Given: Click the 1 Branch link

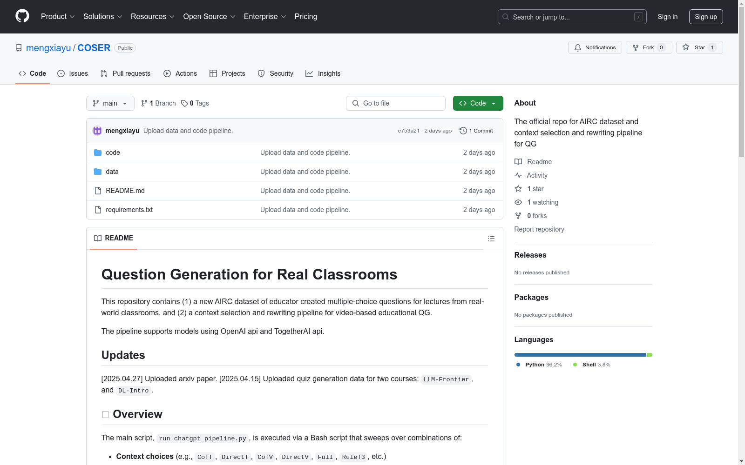Looking at the screenshot, I should pyautogui.click(x=158, y=103).
